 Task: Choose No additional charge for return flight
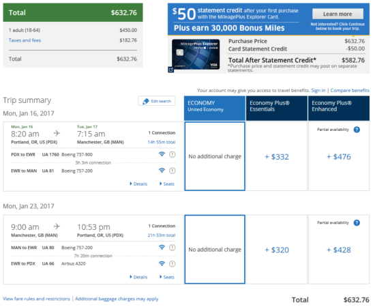point(215,249)
